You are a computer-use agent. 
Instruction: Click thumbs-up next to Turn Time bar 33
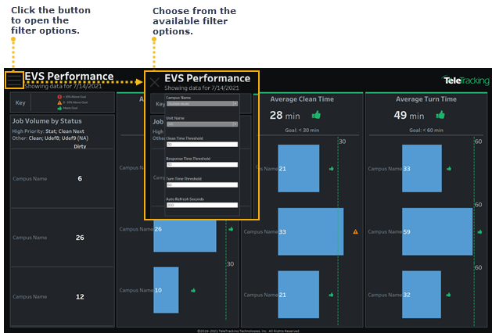[x=449, y=169]
